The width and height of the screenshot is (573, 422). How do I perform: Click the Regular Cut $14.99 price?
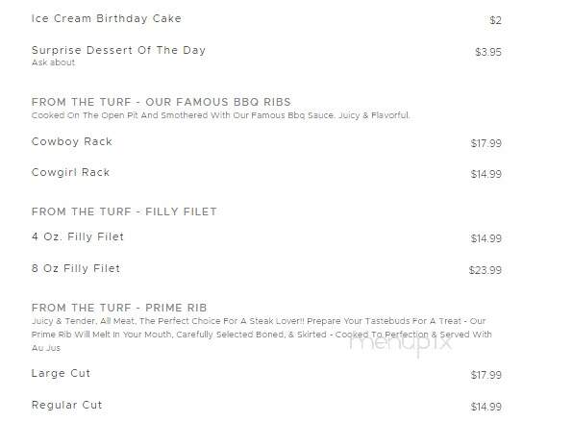click(x=486, y=407)
